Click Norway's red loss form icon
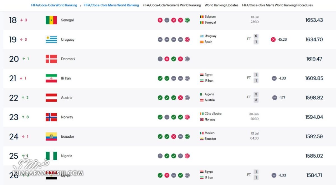 [x=187, y=117]
